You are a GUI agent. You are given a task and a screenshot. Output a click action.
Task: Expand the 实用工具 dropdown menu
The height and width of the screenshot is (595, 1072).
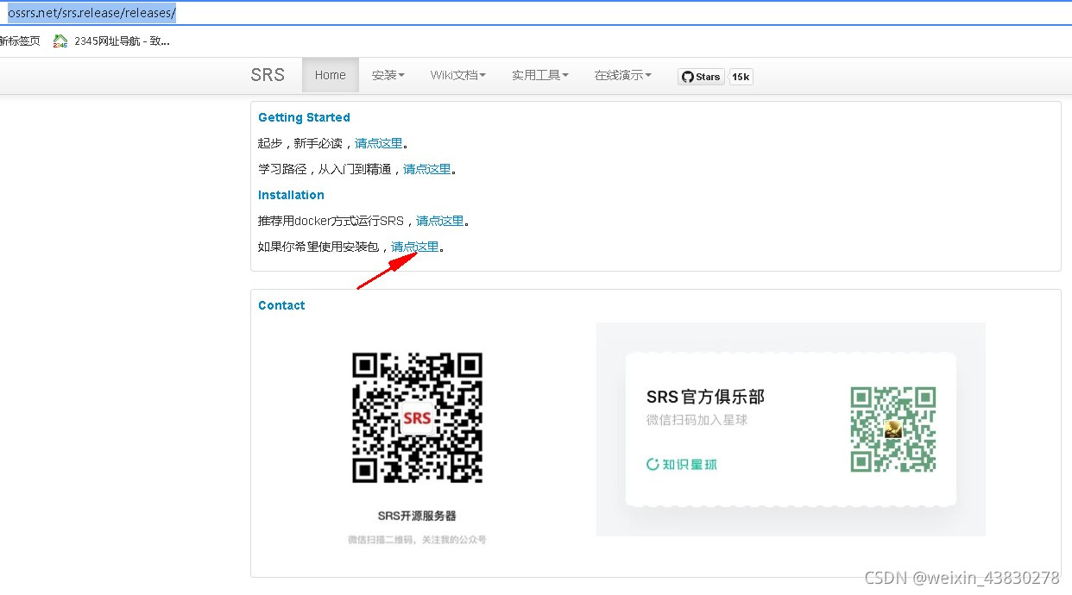(540, 75)
